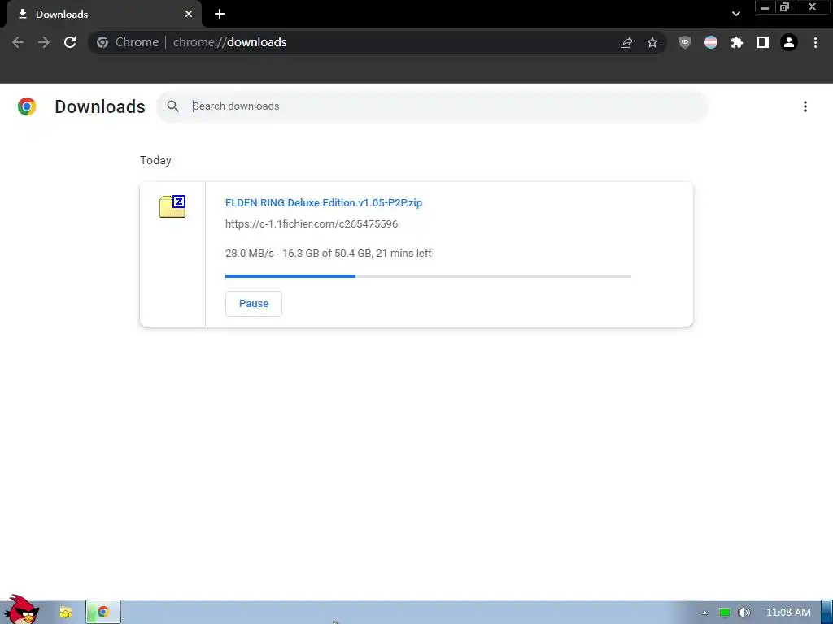Viewport: 833px width, 624px height.
Task: Share this page via share icon
Action: (626, 42)
